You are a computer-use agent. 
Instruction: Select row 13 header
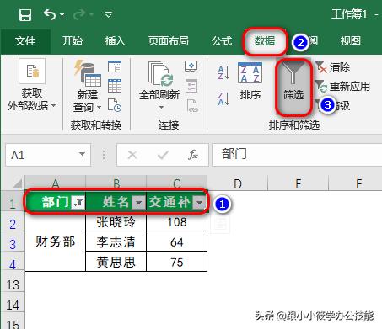[x=13, y=282]
